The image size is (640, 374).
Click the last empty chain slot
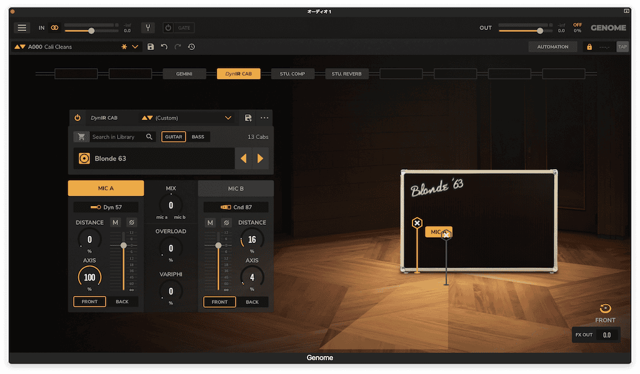tap(563, 74)
